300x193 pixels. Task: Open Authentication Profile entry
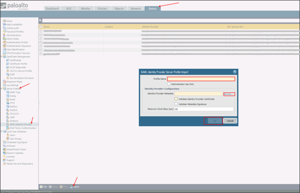pyautogui.click(x=17, y=42)
